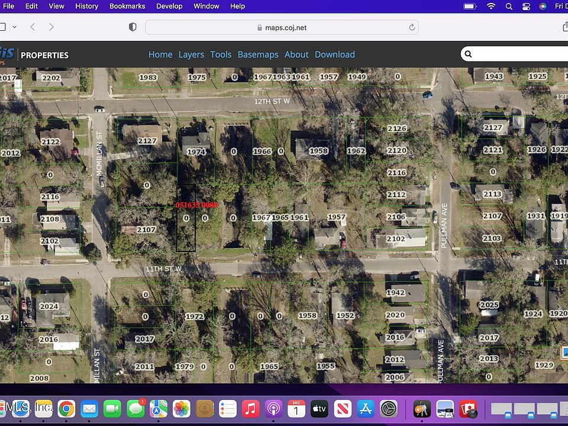Viewport: 568px width, 426px height.
Task: Go back with the Safari arrow
Action: 33,27
